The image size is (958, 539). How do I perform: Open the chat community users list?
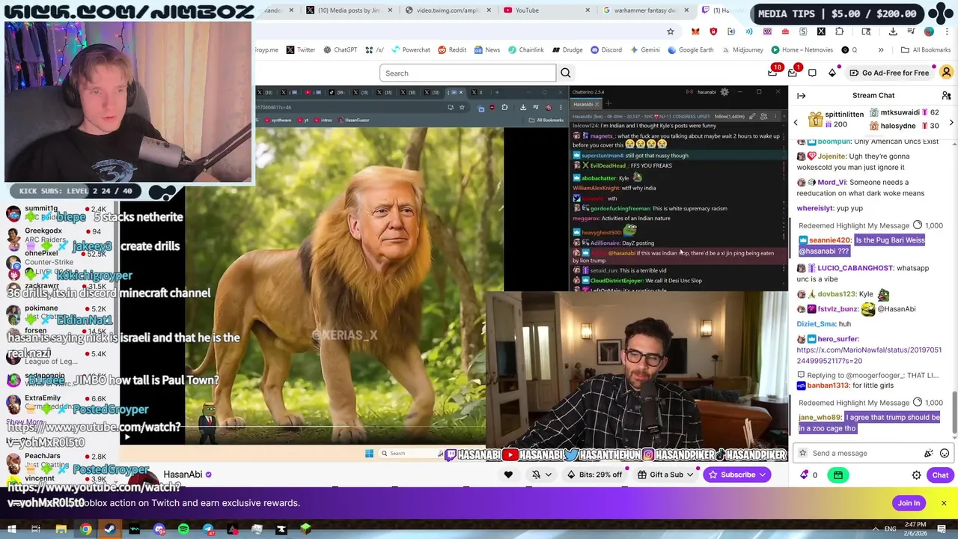946,96
